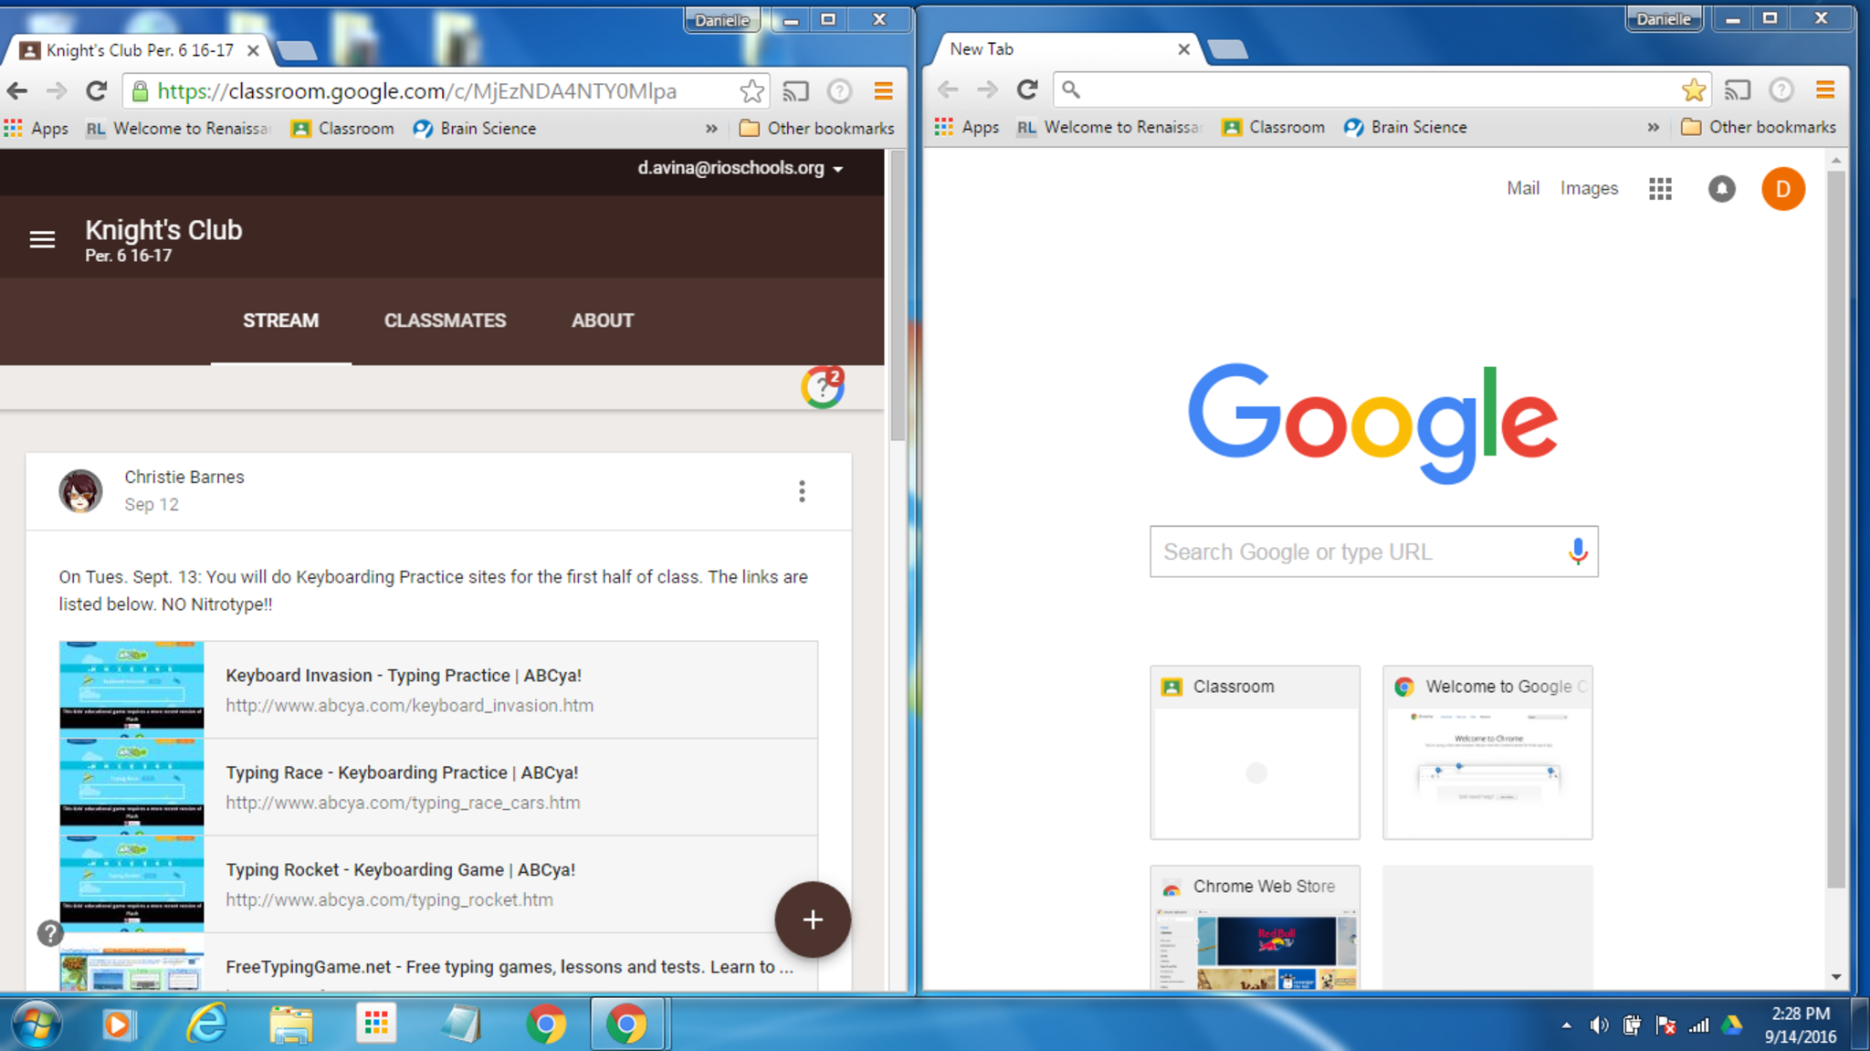The image size is (1870, 1051).
Task: Click the cast icon in right window
Action: (1737, 89)
